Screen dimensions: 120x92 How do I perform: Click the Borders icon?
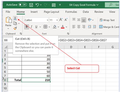[45, 27]
